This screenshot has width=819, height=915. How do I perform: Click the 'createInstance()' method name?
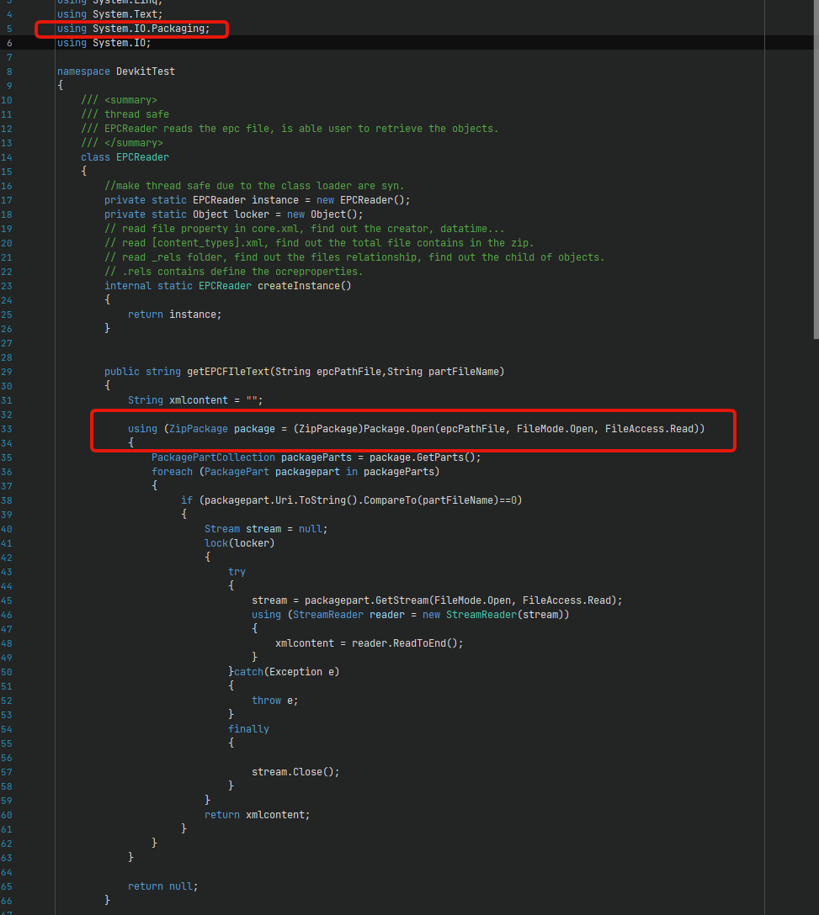point(305,286)
